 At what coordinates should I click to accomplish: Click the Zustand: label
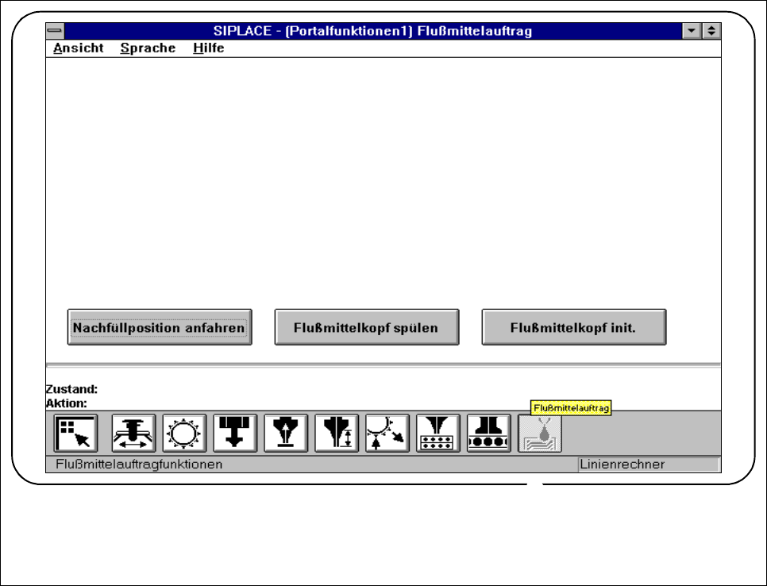click(71, 389)
